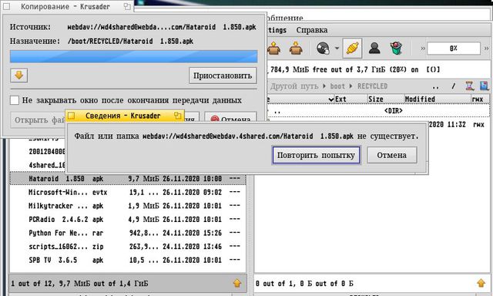Sort right panel by the Ext column
This screenshot has height=296, width=493.
click(x=350, y=99)
